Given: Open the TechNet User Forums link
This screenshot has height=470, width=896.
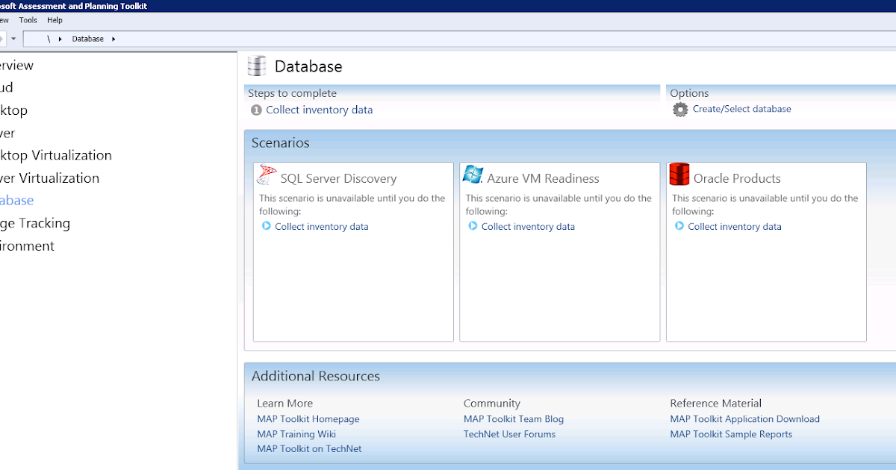Looking at the screenshot, I should (509, 433).
